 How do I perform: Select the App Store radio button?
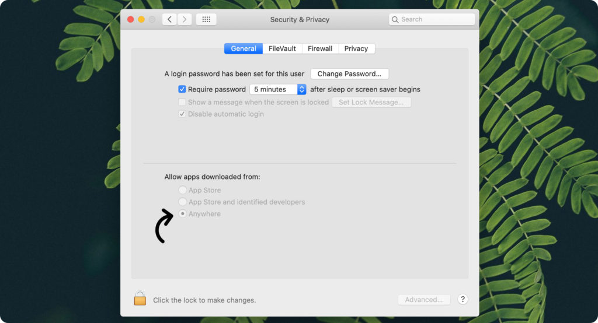(x=183, y=189)
